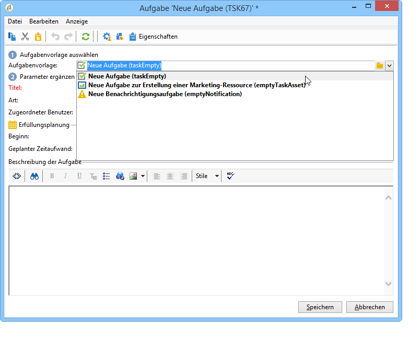420x340 pixels.
Task: Open the Stile dropdown
Action: [207, 176]
